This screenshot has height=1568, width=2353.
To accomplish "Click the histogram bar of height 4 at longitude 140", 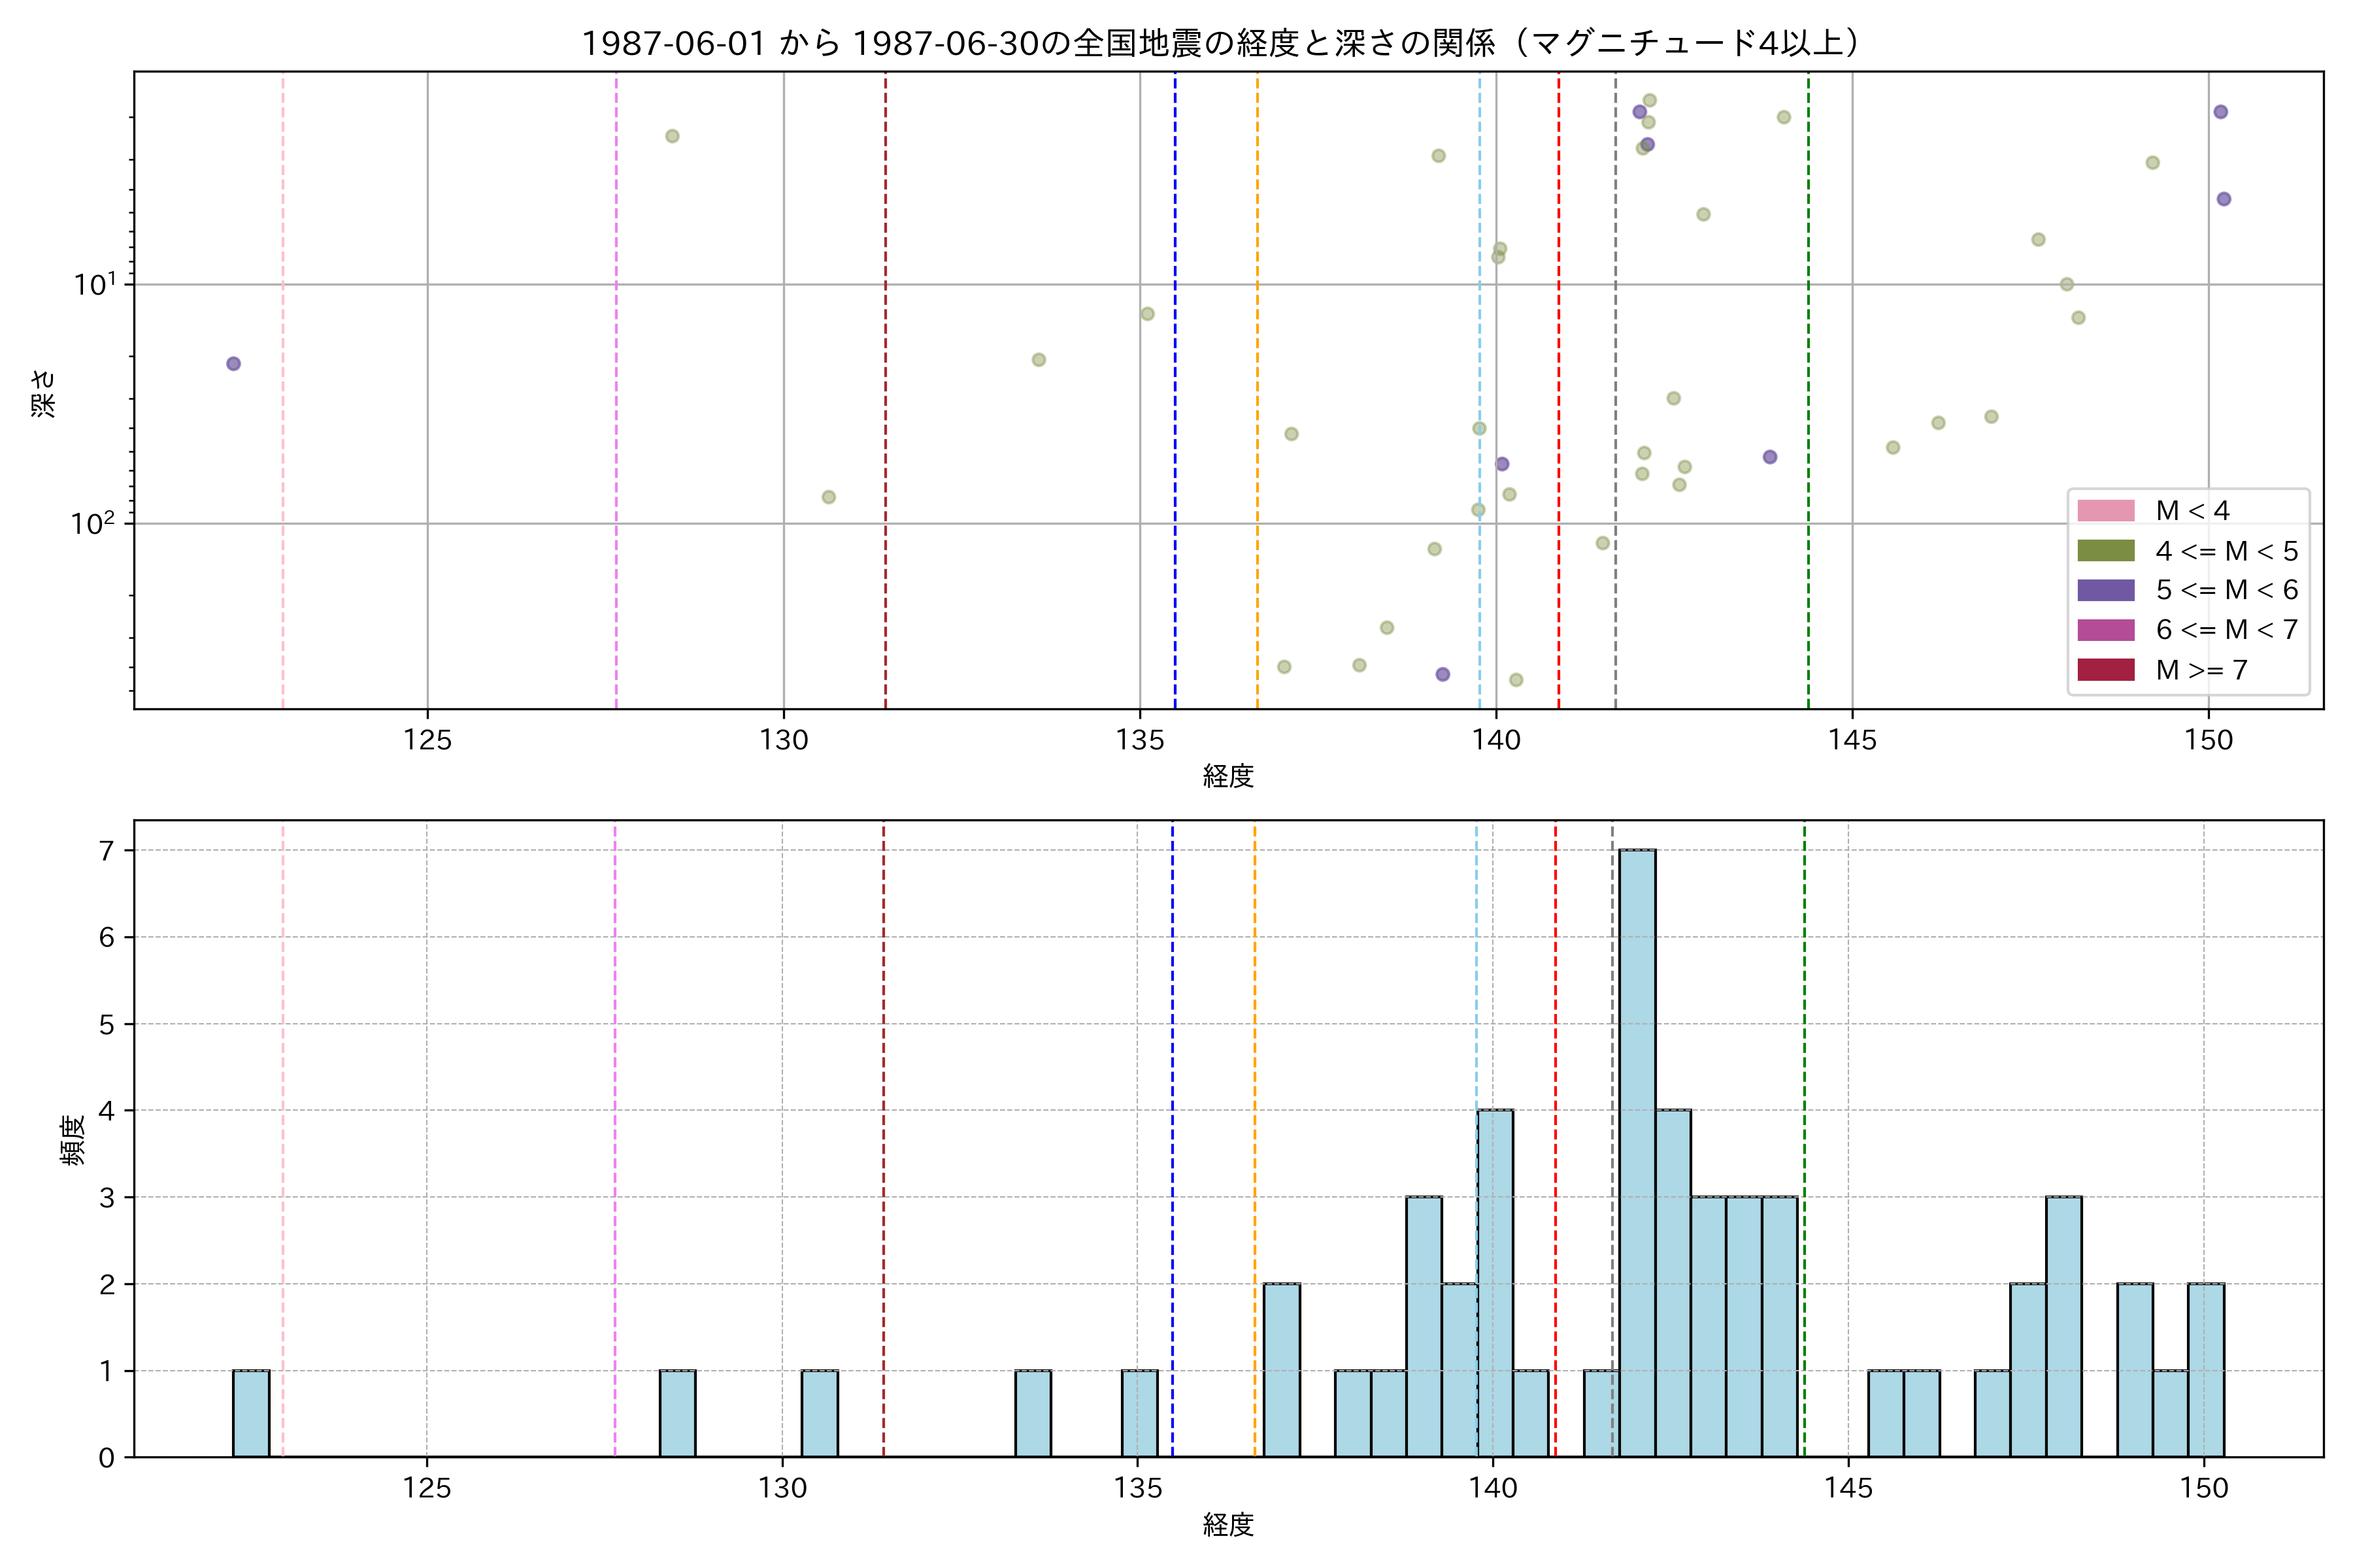I will pos(1495,1282).
